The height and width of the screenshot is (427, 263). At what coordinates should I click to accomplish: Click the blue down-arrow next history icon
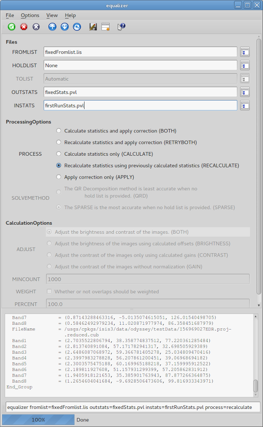tap(65, 27)
